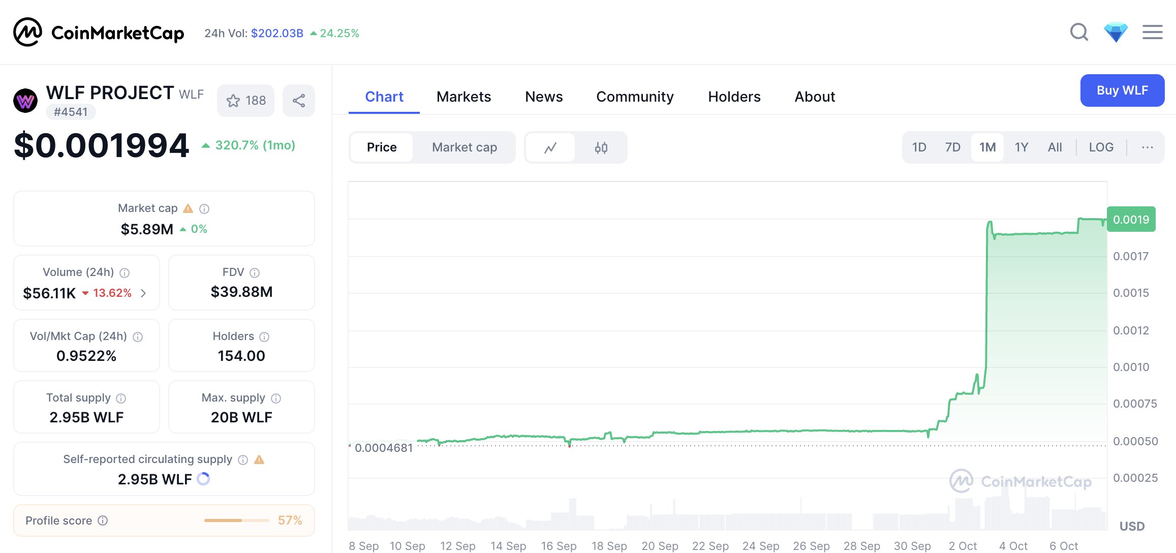Viewport: 1176px width, 553px height.
Task: Select 7D time range
Action: 952,147
